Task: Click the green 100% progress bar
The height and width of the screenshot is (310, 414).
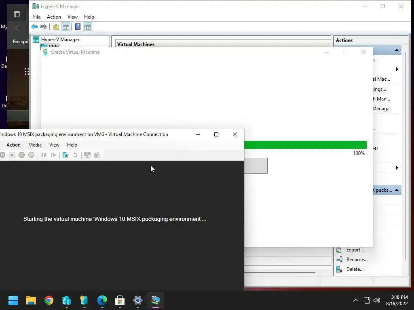Action: [306, 145]
